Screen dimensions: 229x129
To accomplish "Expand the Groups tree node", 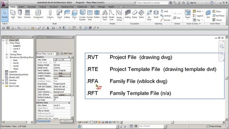I will 3,83.
